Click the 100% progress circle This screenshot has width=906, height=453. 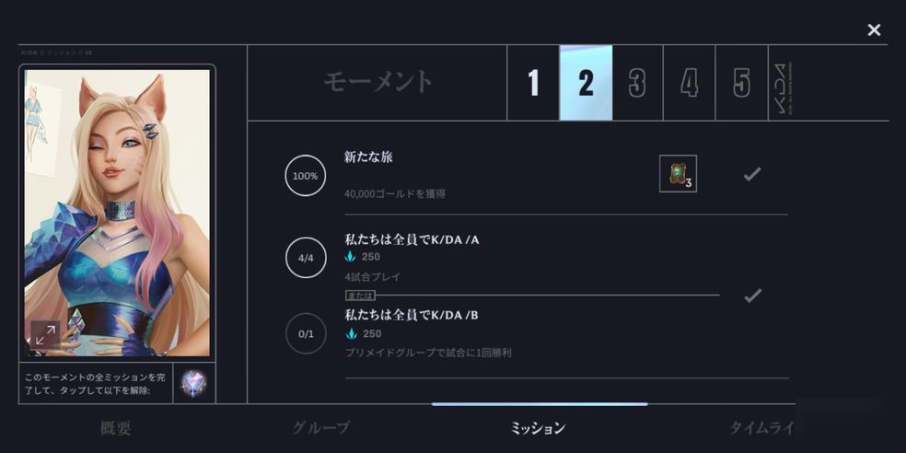pos(305,176)
